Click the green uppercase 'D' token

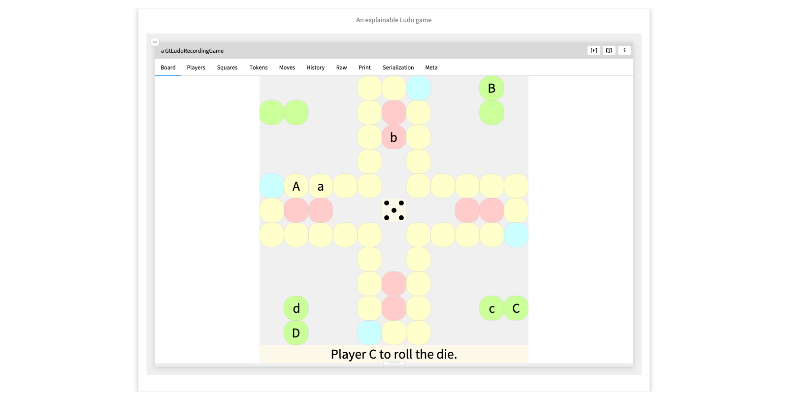tap(296, 333)
